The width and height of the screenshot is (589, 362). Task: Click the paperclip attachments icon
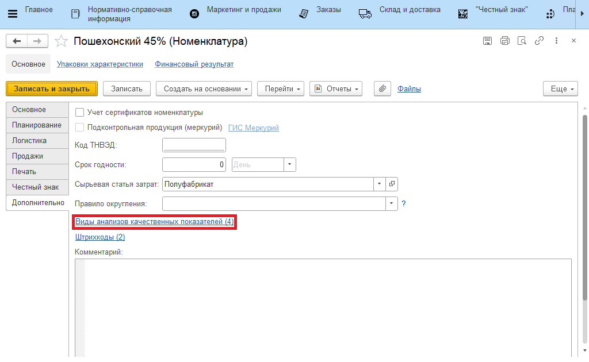coord(383,88)
